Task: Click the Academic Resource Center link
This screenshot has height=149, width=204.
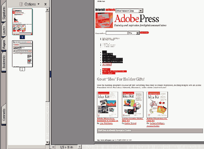Action: (x=114, y=130)
